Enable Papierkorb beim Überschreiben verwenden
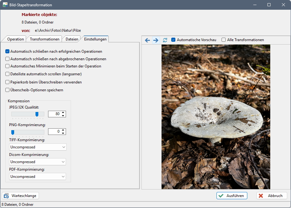Viewport: 291px width, 208px height. [8, 82]
